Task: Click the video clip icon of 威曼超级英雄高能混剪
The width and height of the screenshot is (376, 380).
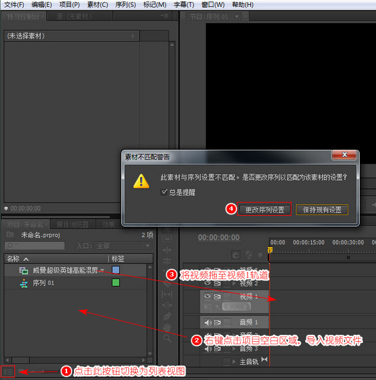Action: tap(24, 270)
